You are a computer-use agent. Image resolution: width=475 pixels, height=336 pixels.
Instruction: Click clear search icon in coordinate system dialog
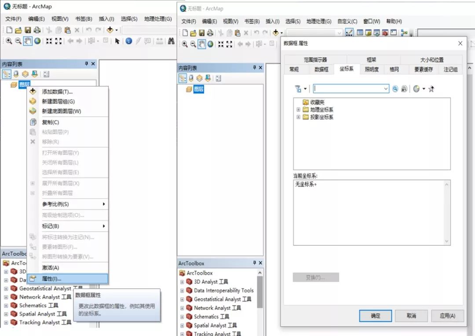404,89
